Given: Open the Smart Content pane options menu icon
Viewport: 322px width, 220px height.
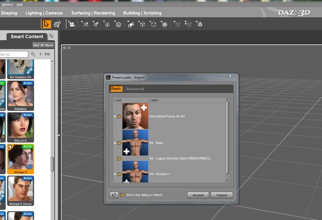Looking at the screenshot, I should pos(52,36).
